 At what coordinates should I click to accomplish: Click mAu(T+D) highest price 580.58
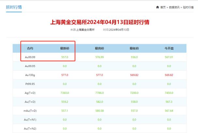(x=99, y=111)
